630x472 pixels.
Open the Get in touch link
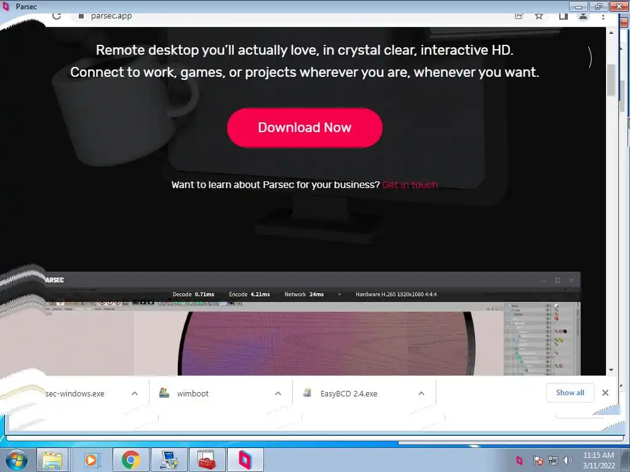[x=410, y=184]
